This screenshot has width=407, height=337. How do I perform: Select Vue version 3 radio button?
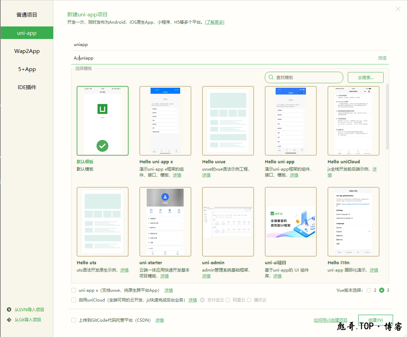(x=382, y=290)
